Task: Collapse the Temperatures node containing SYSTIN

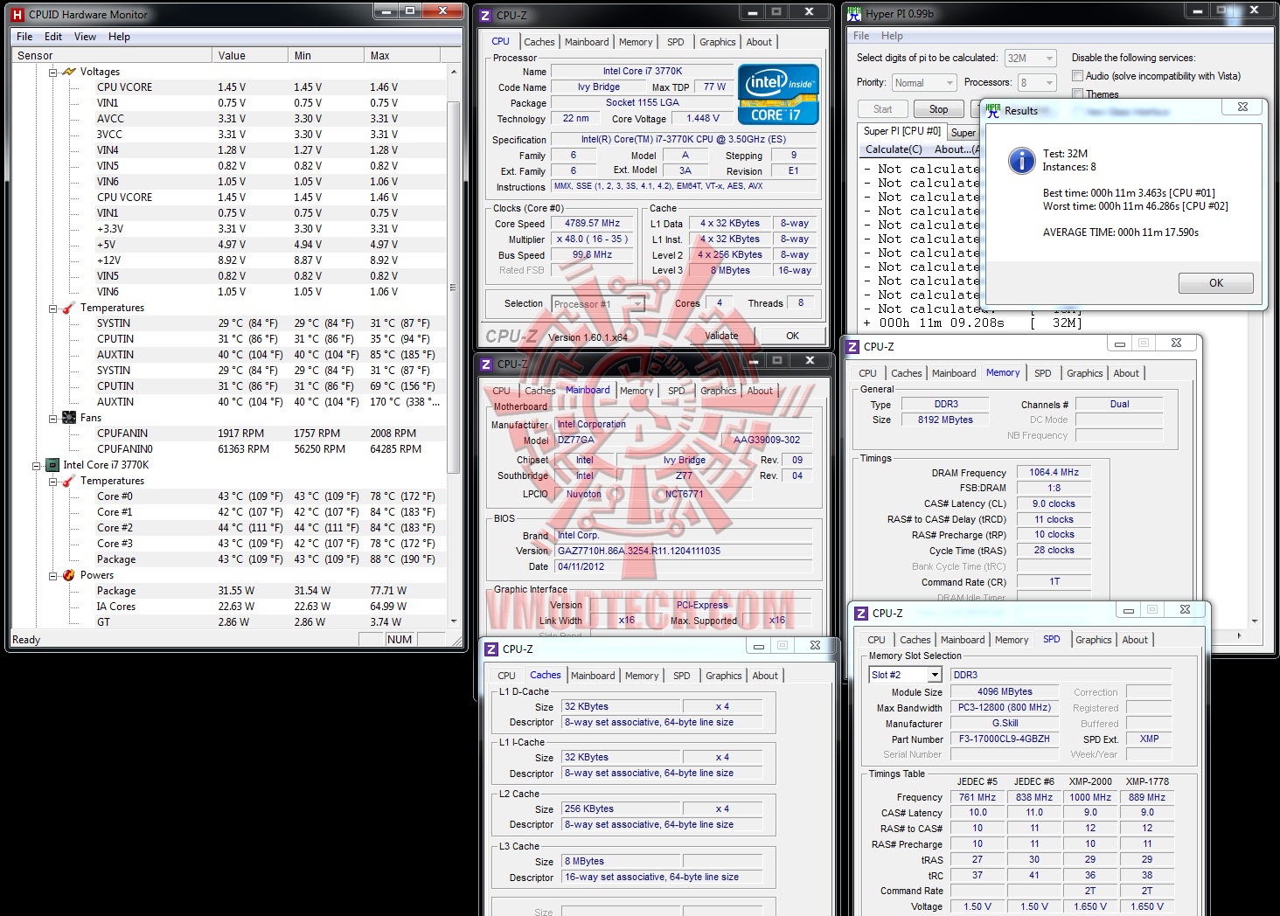Action: pyautogui.click(x=52, y=309)
